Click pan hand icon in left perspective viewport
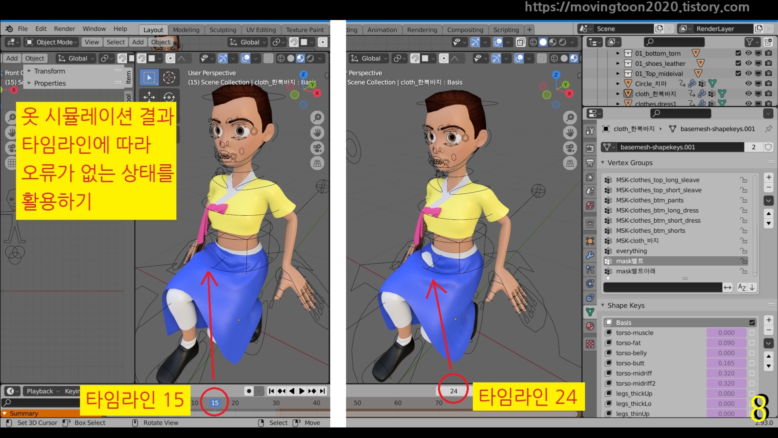This screenshot has height=438, width=778. point(317,133)
